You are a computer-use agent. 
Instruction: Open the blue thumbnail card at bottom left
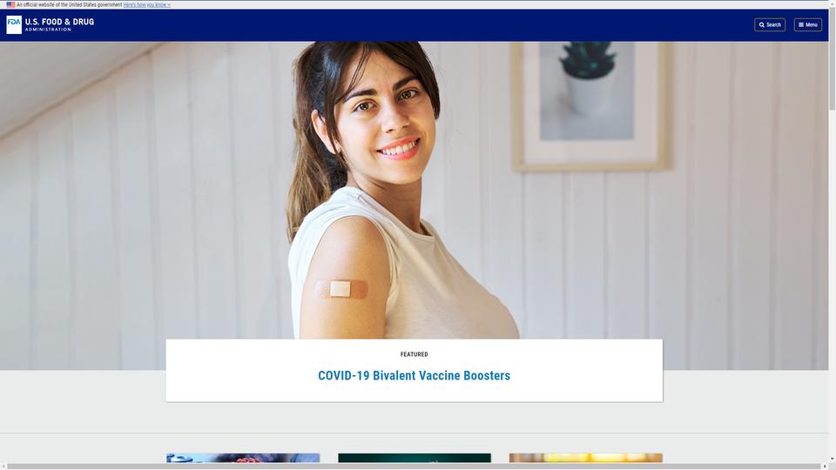[243, 458]
